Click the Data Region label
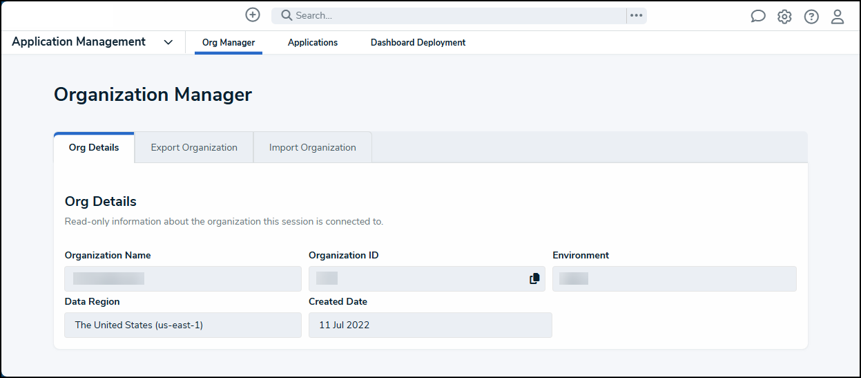This screenshot has width=861, height=378. coord(93,301)
